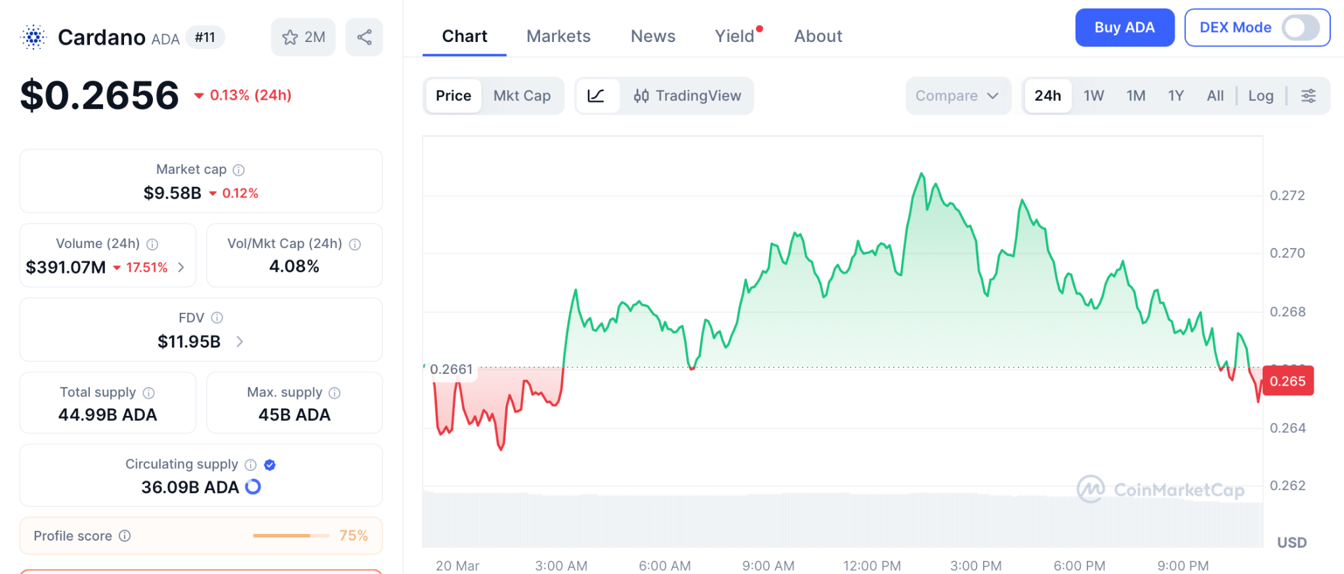1344x574 pixels.
Task: Select the line chart icon
Action: coord(596,96)
